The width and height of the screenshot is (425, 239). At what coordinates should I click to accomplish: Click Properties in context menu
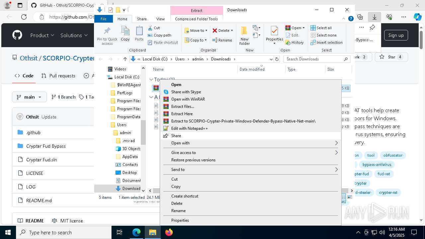point(251,220)
